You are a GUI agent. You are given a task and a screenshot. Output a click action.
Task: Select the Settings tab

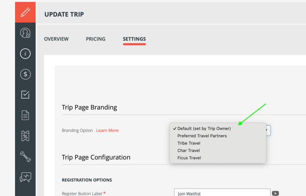pos(134,39)
